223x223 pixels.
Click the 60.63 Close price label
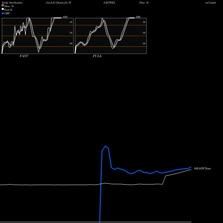coord(202,169)
